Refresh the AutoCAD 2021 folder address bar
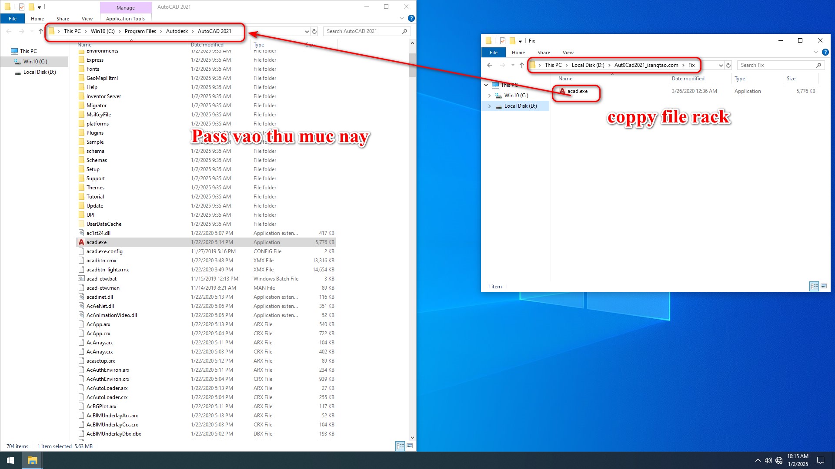 pos(314,31)
